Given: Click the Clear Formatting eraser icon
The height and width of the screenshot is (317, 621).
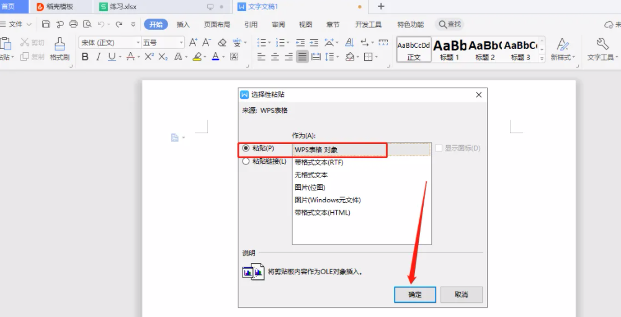Looking at the screenshot, I should coord(222,42).
